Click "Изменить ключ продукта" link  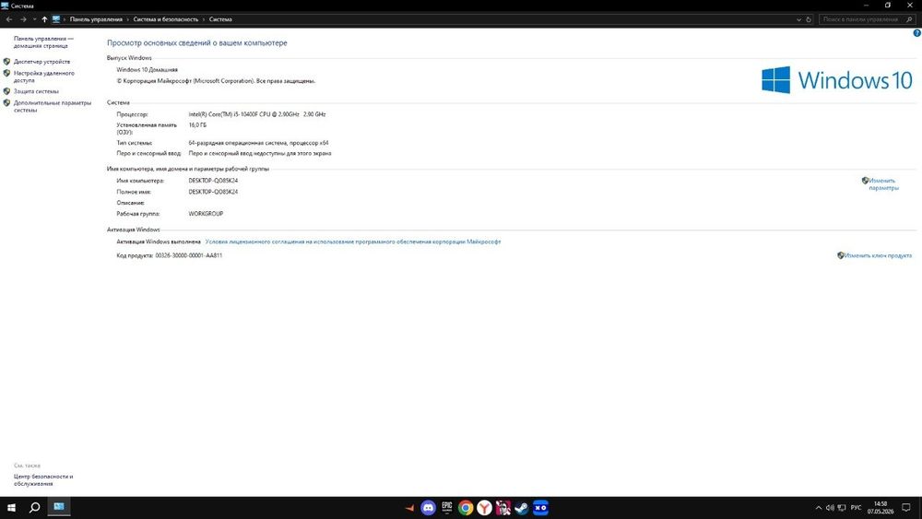(x=878, y=255)
